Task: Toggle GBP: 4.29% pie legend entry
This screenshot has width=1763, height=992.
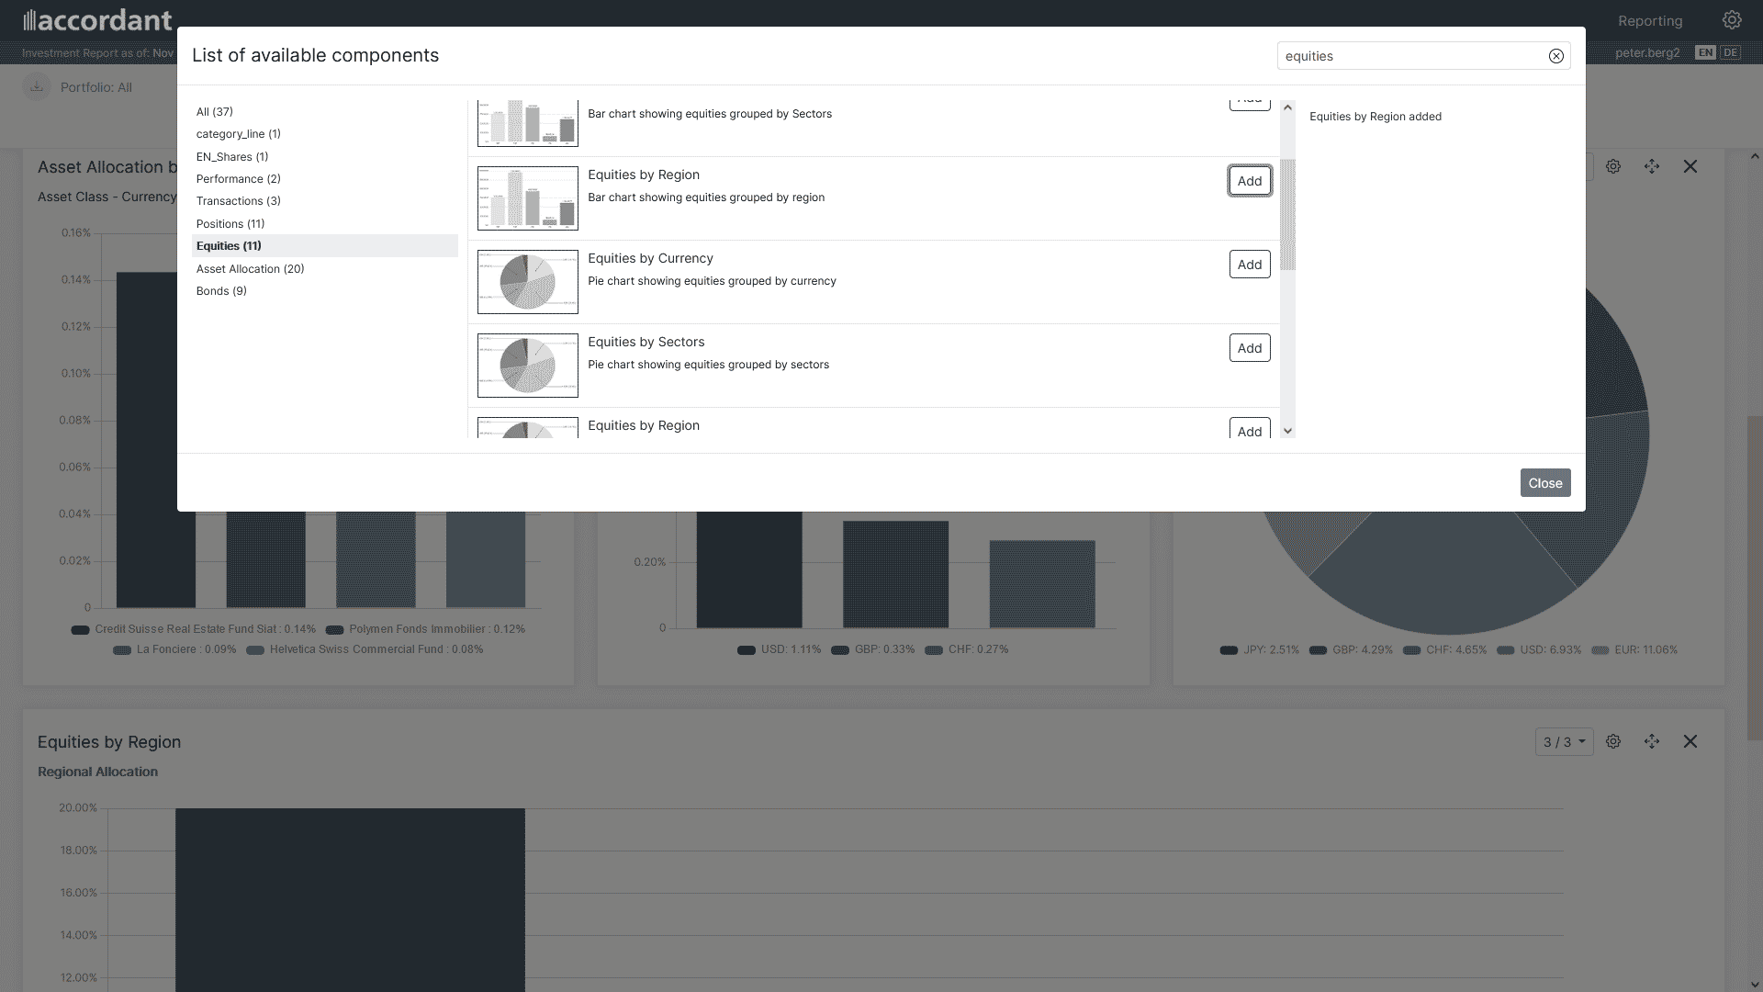Action: point(1351,650)
